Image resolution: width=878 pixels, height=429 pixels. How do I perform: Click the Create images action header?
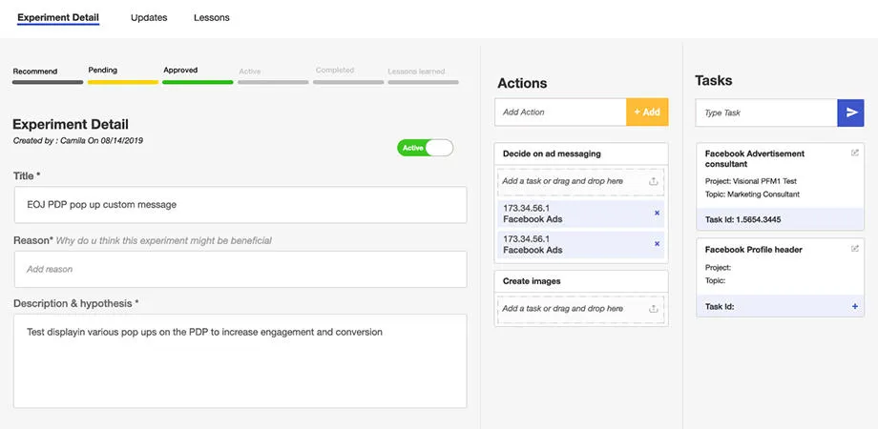[581, 281]
